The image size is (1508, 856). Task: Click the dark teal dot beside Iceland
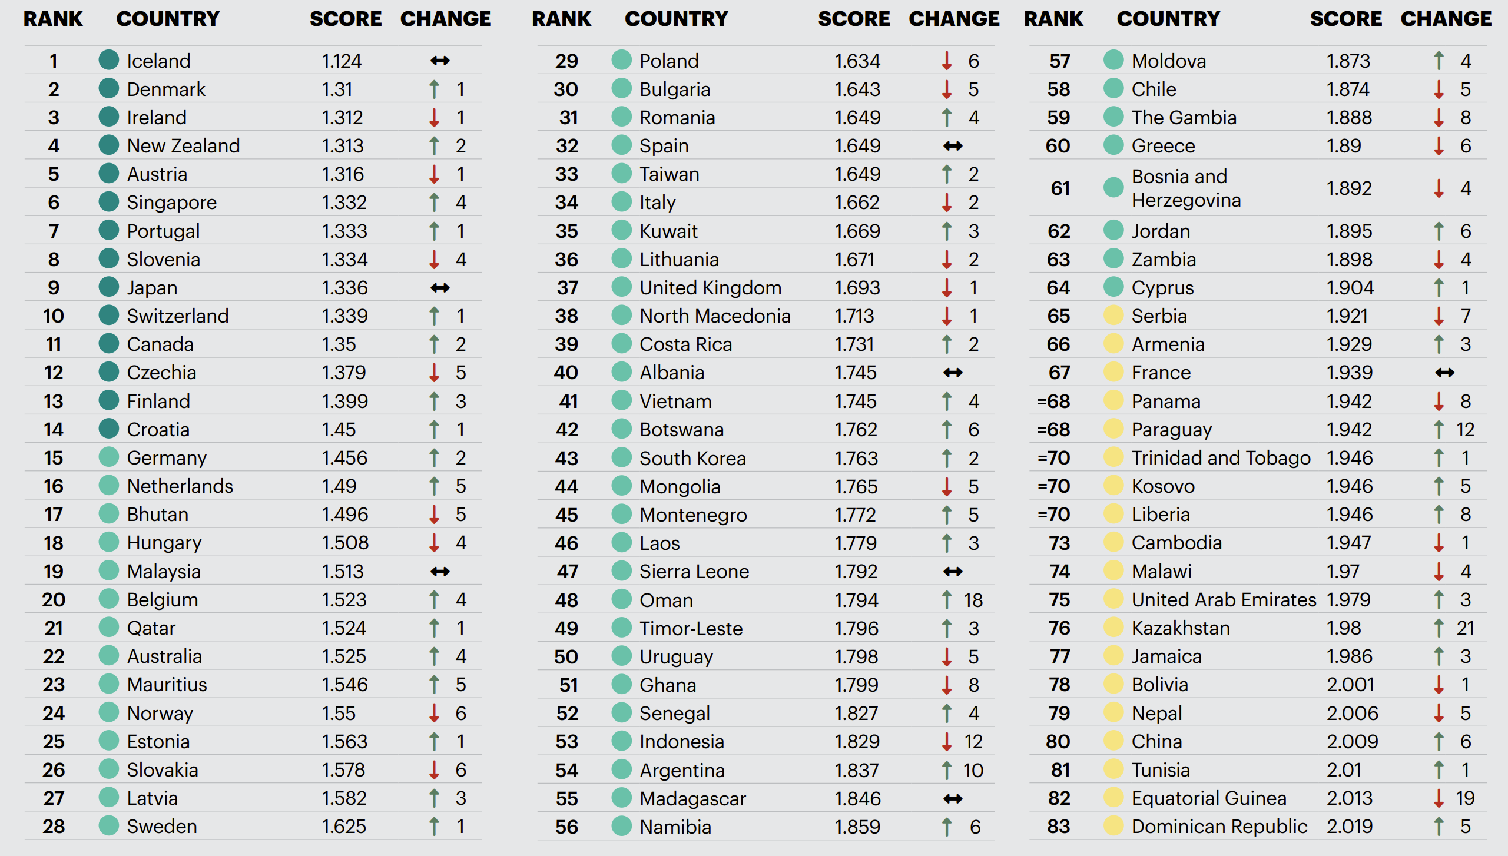109,59
